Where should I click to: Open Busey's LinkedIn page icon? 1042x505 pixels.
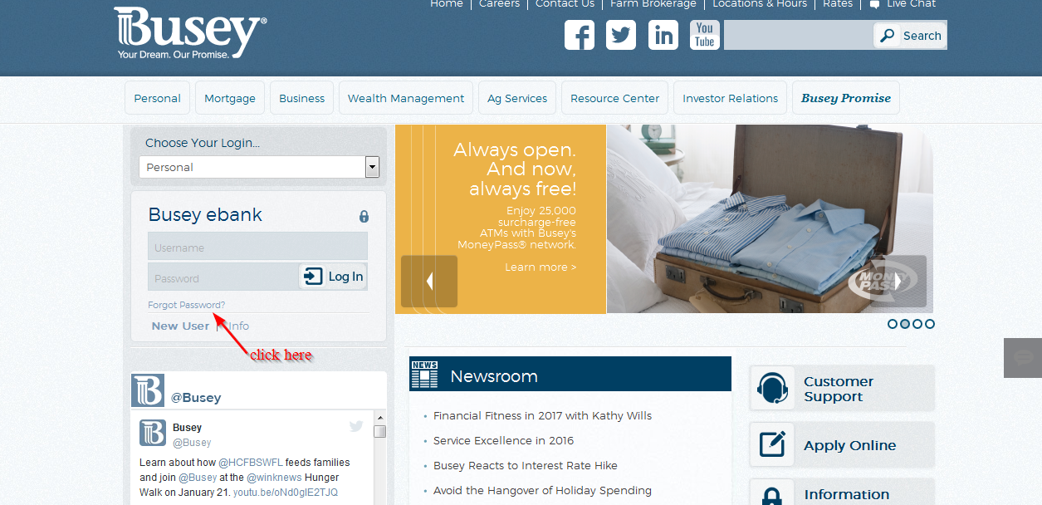pos(663,35)
